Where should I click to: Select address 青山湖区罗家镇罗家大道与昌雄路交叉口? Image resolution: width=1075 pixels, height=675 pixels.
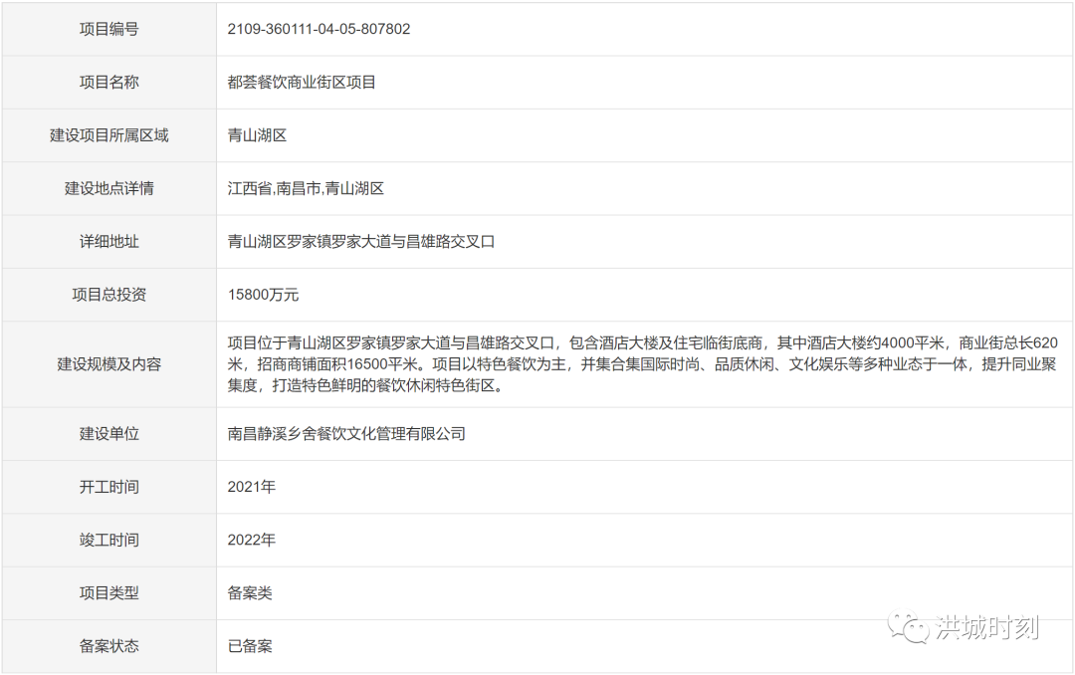361,242
